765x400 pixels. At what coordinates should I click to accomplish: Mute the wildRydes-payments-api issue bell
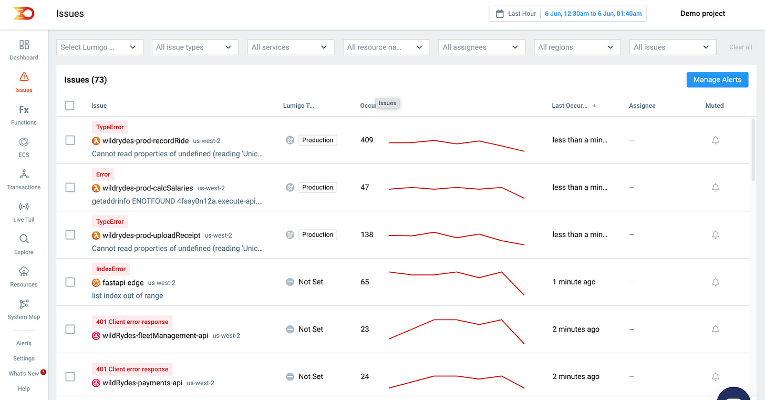[x=715, y=377]
